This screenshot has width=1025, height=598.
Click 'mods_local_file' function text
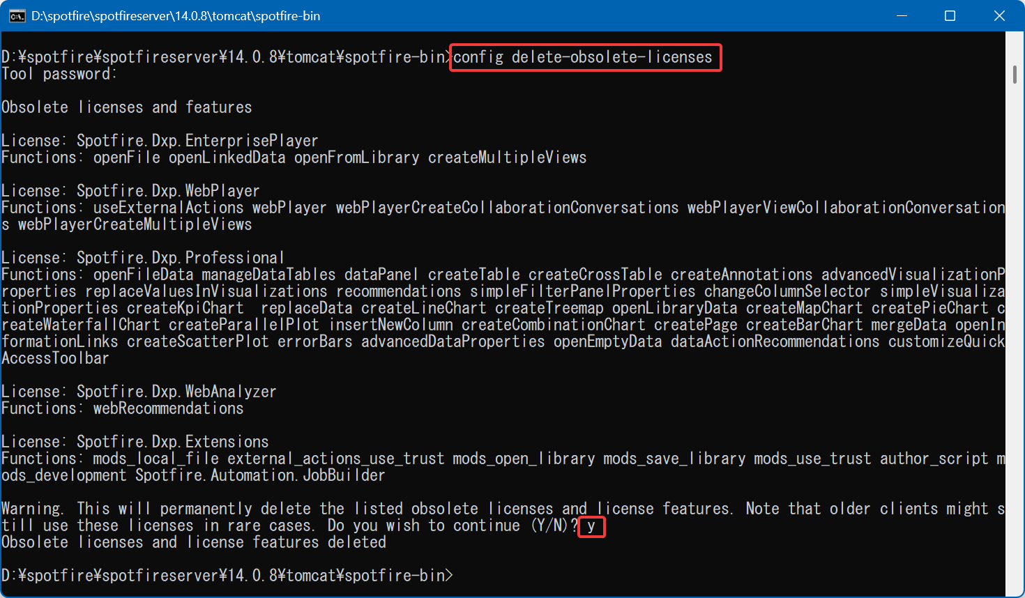click(156, 459)
